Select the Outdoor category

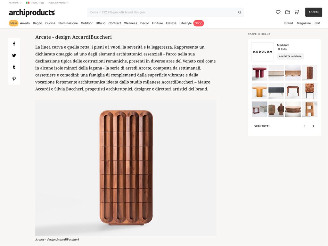tap(86, 23)
